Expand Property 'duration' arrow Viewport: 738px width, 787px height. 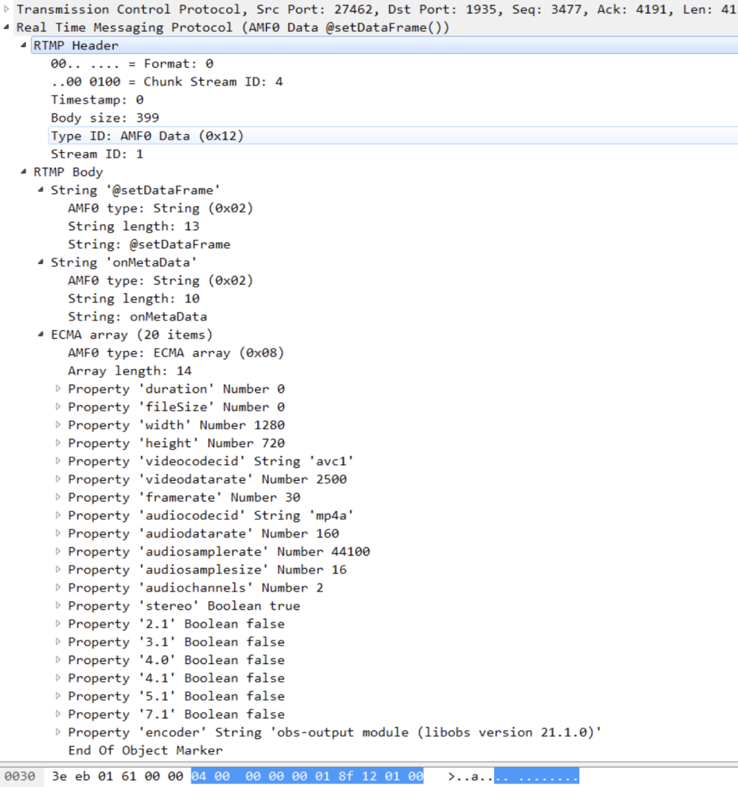tap(58, 389)
